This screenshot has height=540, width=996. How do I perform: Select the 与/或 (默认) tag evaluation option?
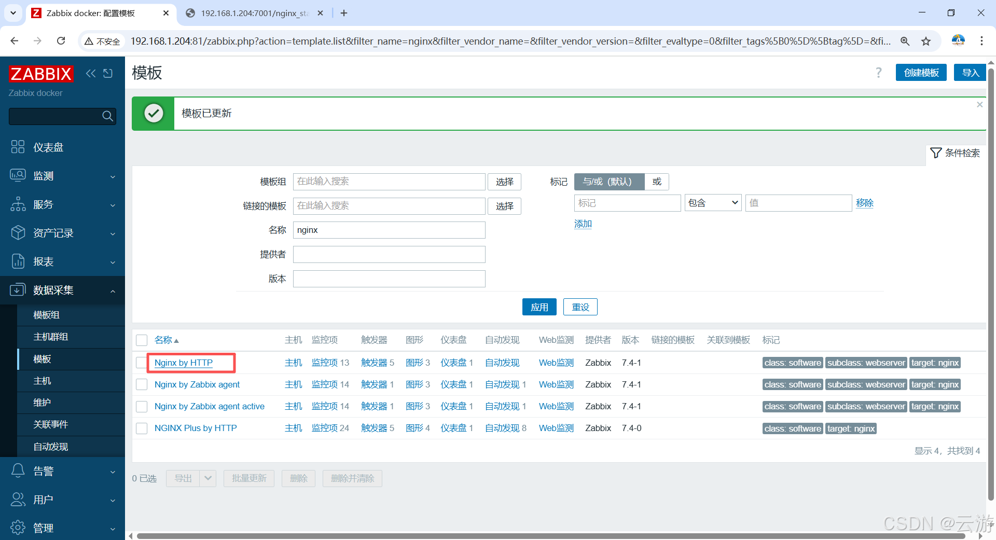[x=609, y=182]
